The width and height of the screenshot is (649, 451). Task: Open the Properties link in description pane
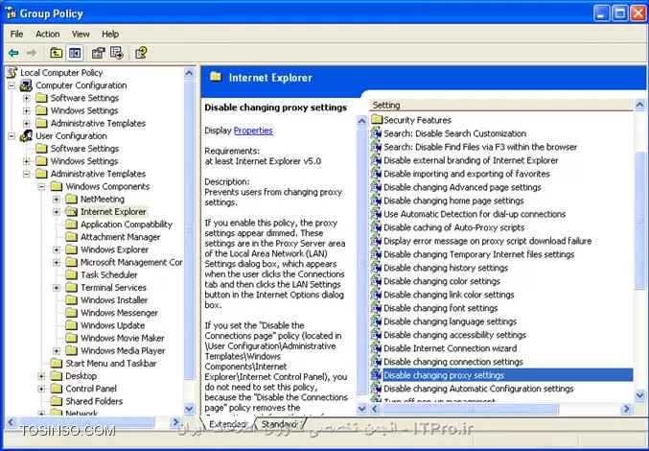coord(253,131)
